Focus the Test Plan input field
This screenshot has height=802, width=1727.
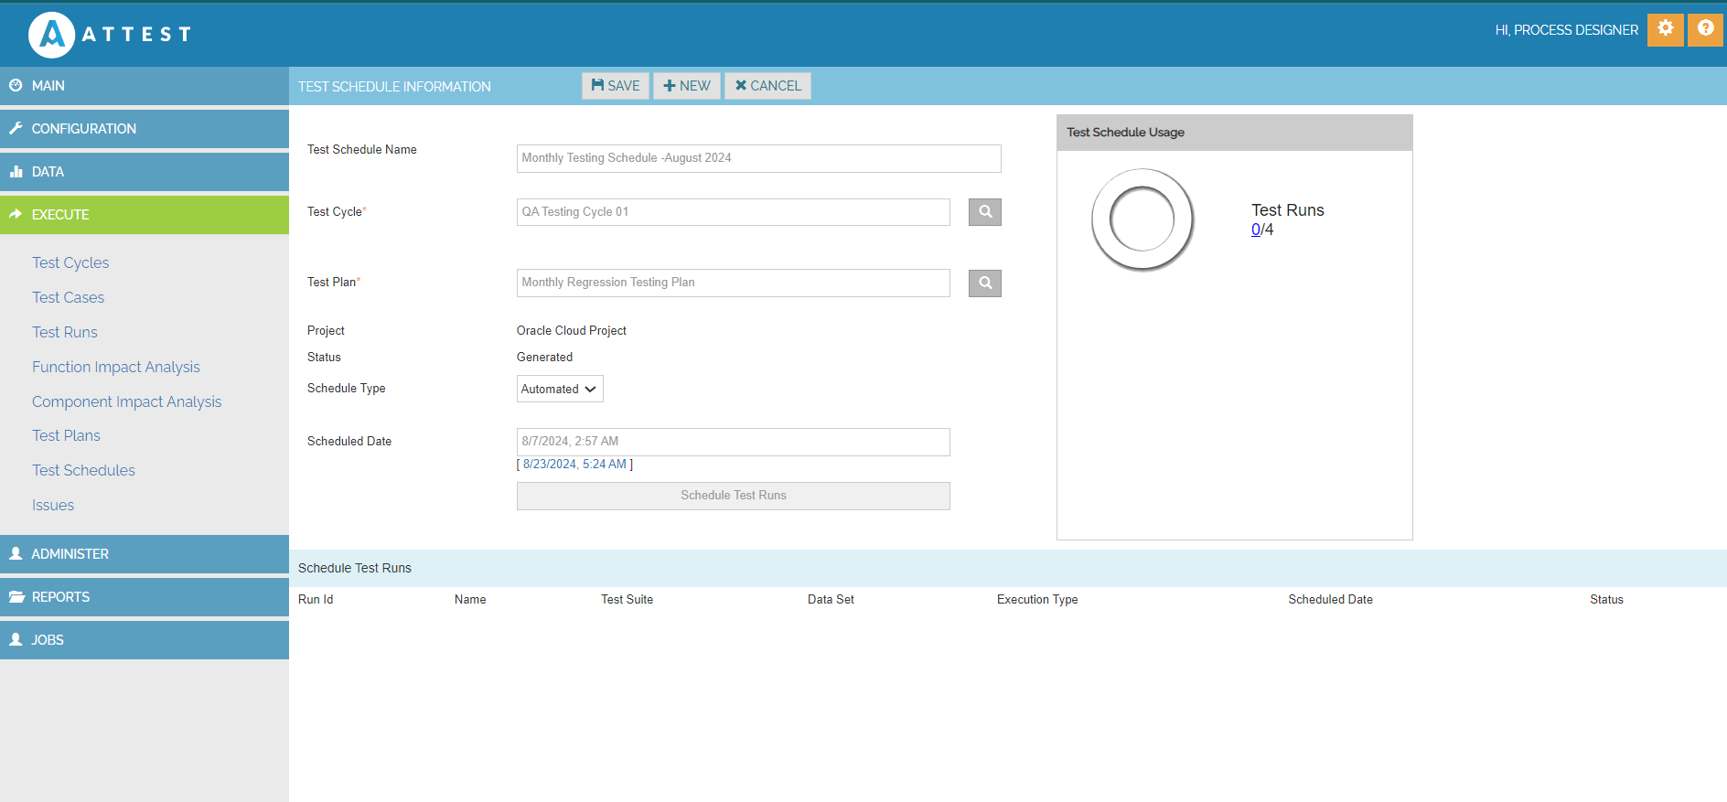click(x=734, y=283)
